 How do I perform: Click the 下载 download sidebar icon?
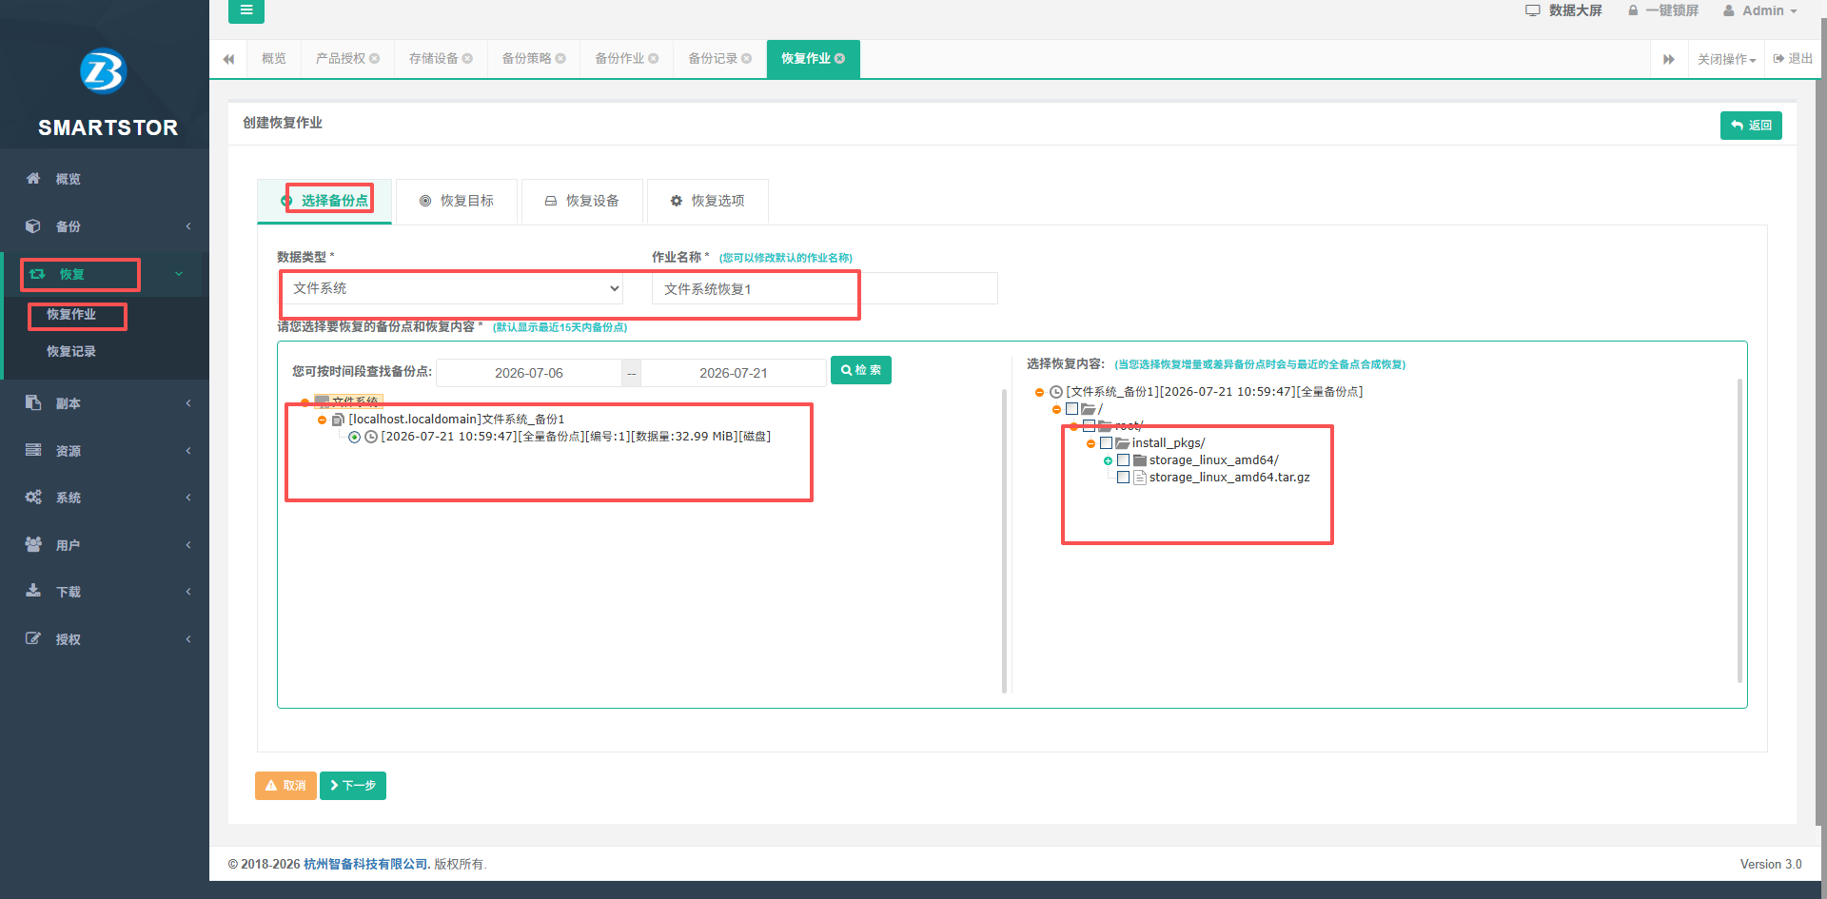point(33,591)
